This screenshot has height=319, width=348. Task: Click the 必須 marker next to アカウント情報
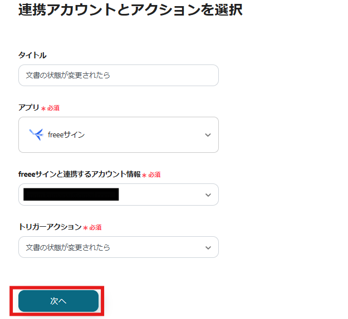pyautogui.click(x=154, y=175)
